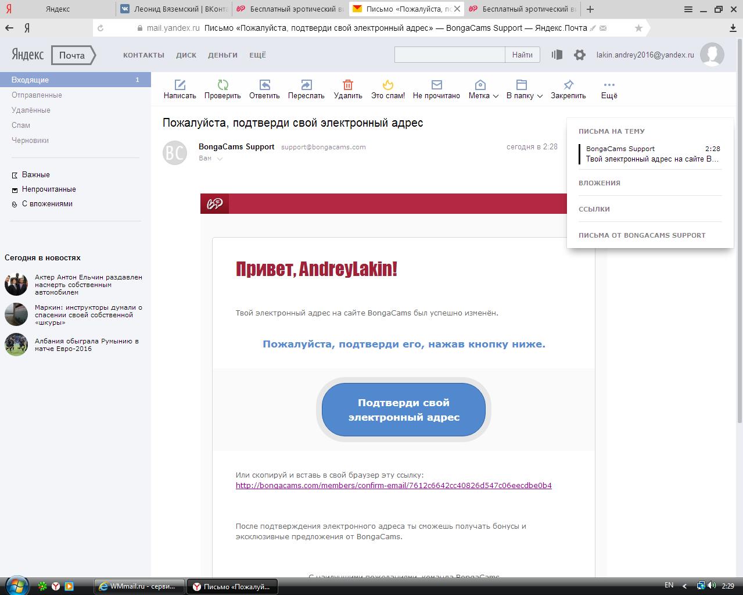
Task: Click the sender email support@bongacams.com
Action: pyautogui.click(x=323, y=147)
